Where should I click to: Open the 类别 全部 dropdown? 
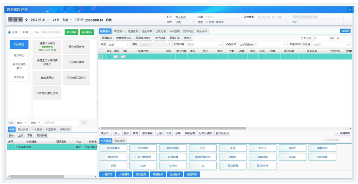[119, 45]
